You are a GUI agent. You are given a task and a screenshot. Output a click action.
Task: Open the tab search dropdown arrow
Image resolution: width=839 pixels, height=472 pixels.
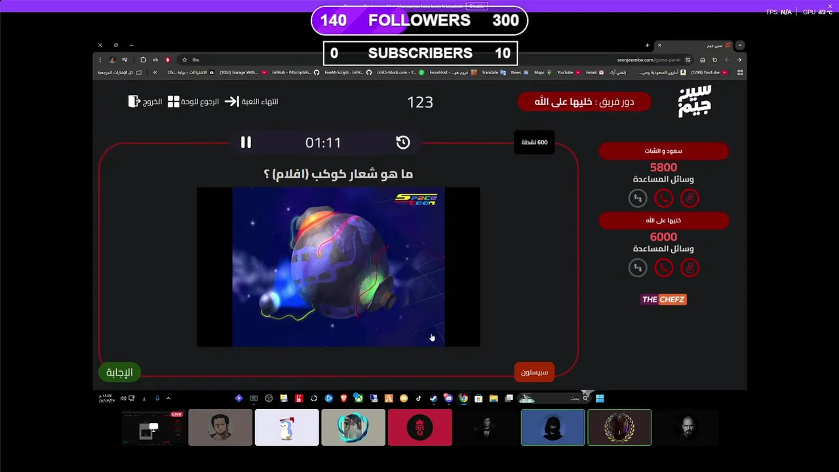point(739,45)
